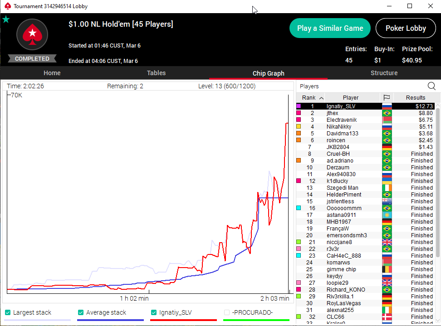
Task: Click the German flag beside JKB2804
Action: pyautogui.click(x=387, y=147)
